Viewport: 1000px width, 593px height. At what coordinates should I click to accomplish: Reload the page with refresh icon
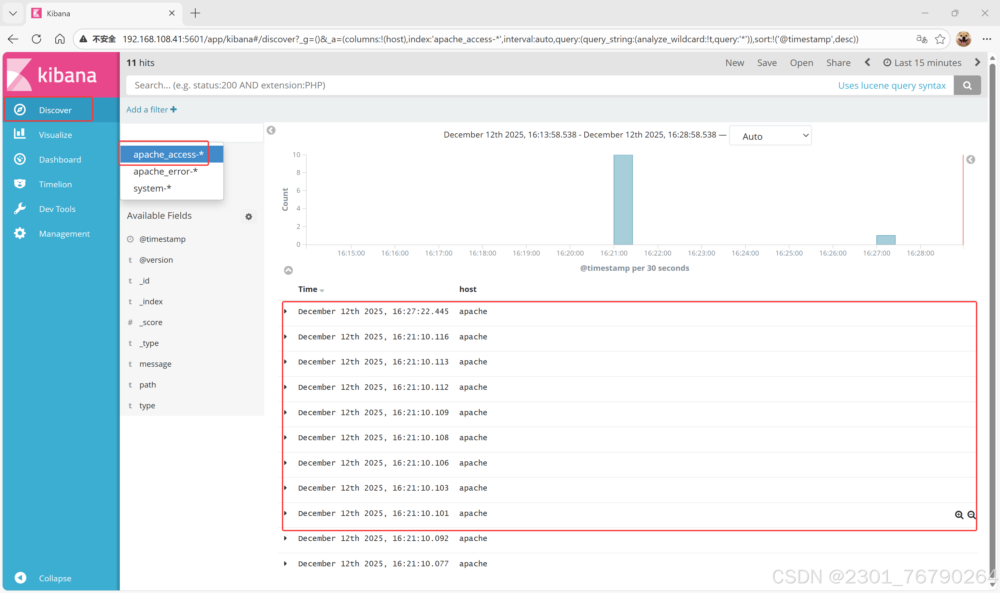click(36, 39)
